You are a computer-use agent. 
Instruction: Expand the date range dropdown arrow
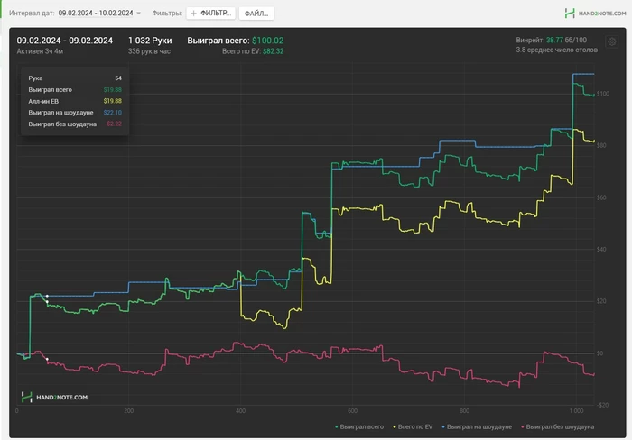click(139, 14)
